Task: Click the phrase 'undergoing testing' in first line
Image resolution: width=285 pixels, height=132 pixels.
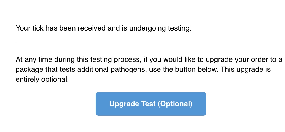Action: click(x=160, y=29)
